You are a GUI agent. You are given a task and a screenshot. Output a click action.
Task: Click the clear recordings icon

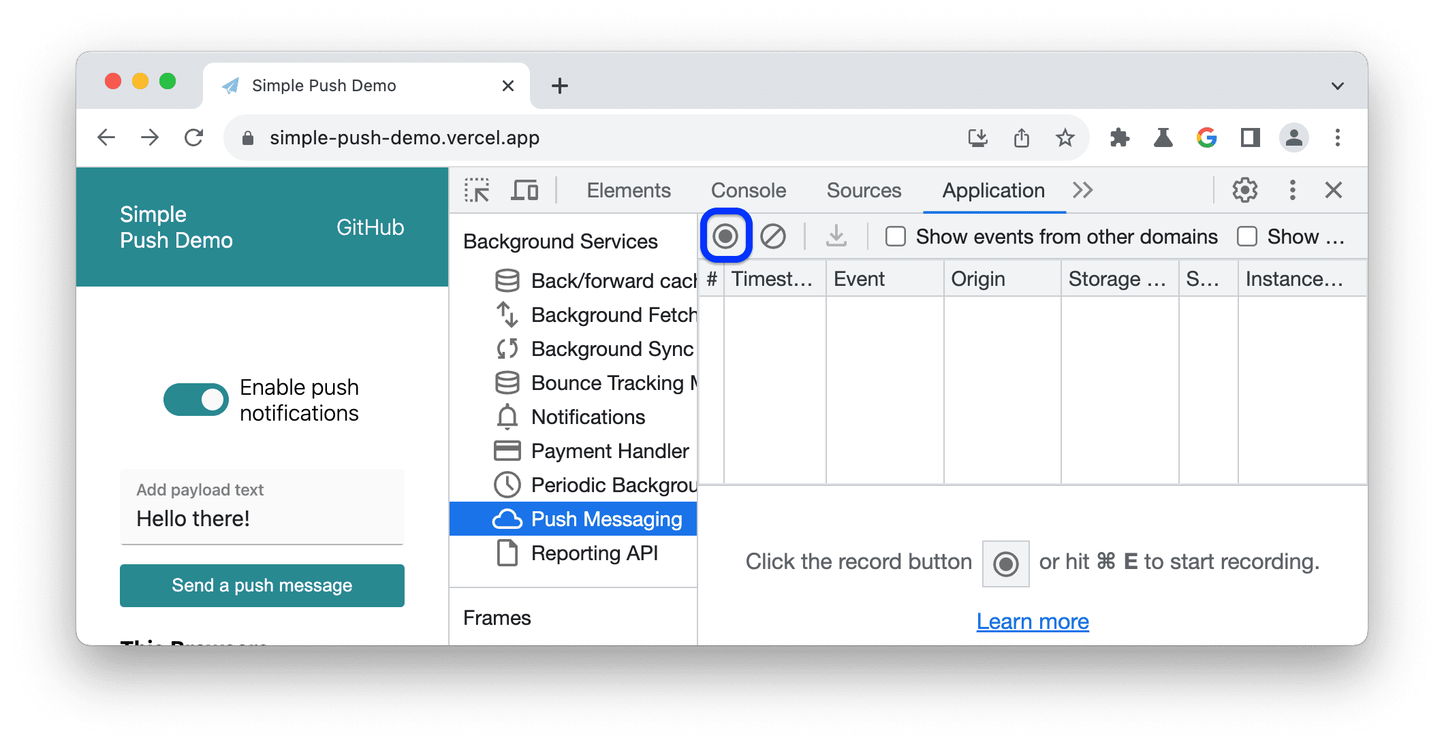[772, 237]
